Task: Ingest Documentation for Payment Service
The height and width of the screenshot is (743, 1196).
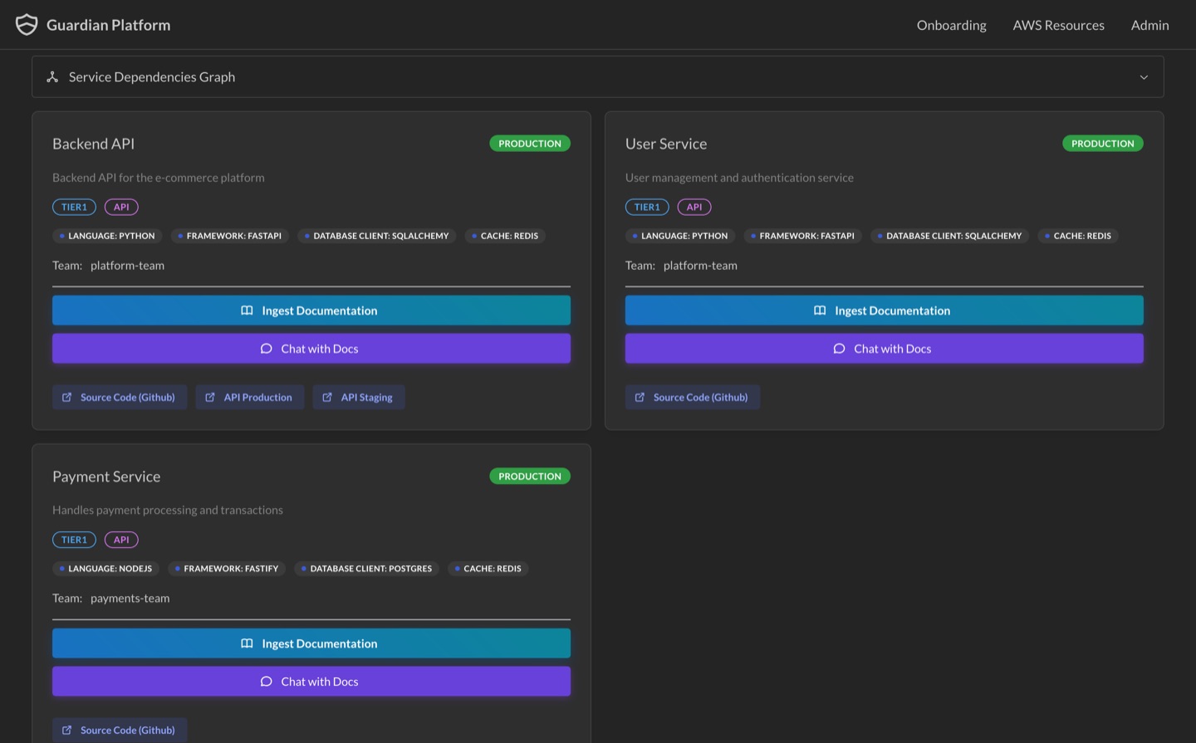Action: 311,643
